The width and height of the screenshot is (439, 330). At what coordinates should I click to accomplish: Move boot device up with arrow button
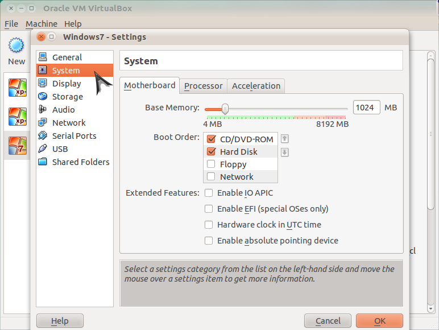[x=285, y=139]
